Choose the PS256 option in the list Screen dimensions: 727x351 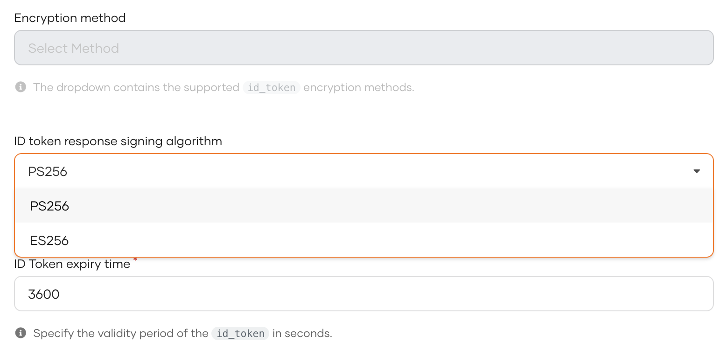[364, 206]
